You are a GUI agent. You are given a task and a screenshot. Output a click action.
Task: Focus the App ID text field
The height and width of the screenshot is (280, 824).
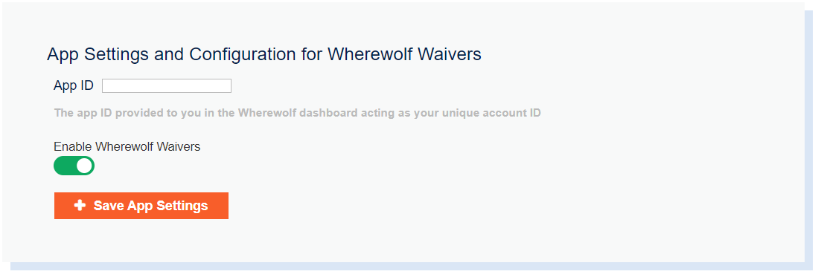point(167,86)
